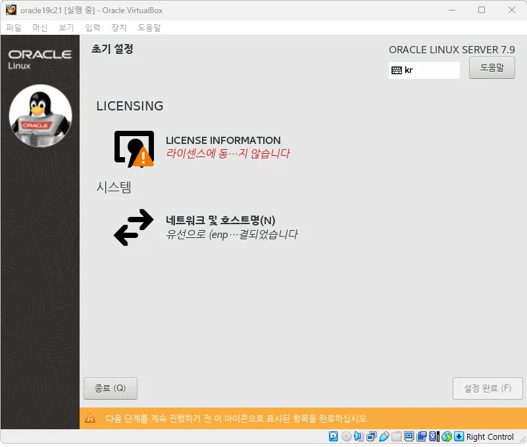Close the VirtualBox window
The image size is (527, 447).
pyautogui.click(x=512, y=10)
